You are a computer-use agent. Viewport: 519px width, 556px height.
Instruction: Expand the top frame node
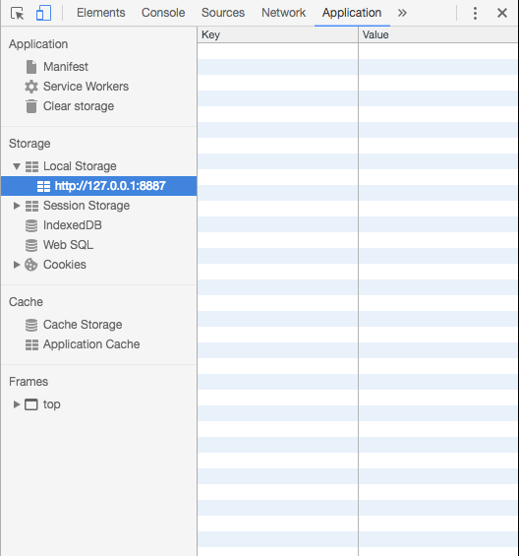click(17, 404)
